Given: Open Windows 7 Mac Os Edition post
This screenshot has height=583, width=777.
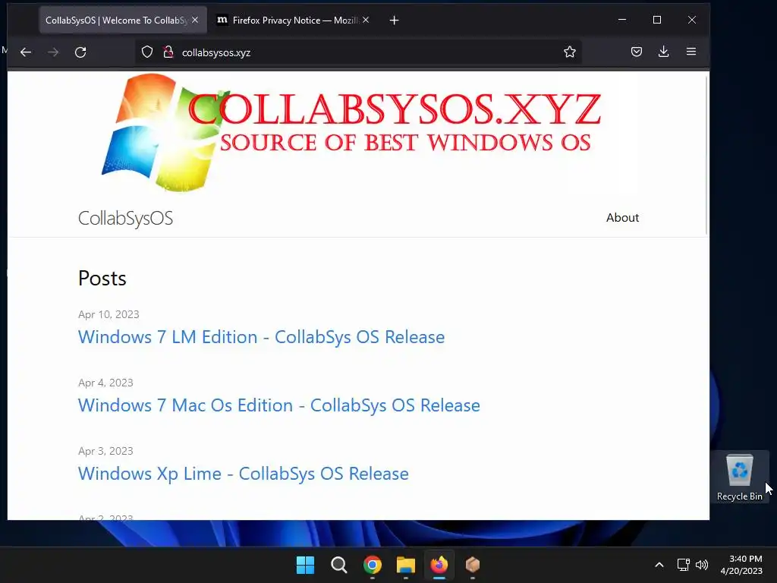Looking at the screenshot, I should pyautogui.click(x=279, y=405).
